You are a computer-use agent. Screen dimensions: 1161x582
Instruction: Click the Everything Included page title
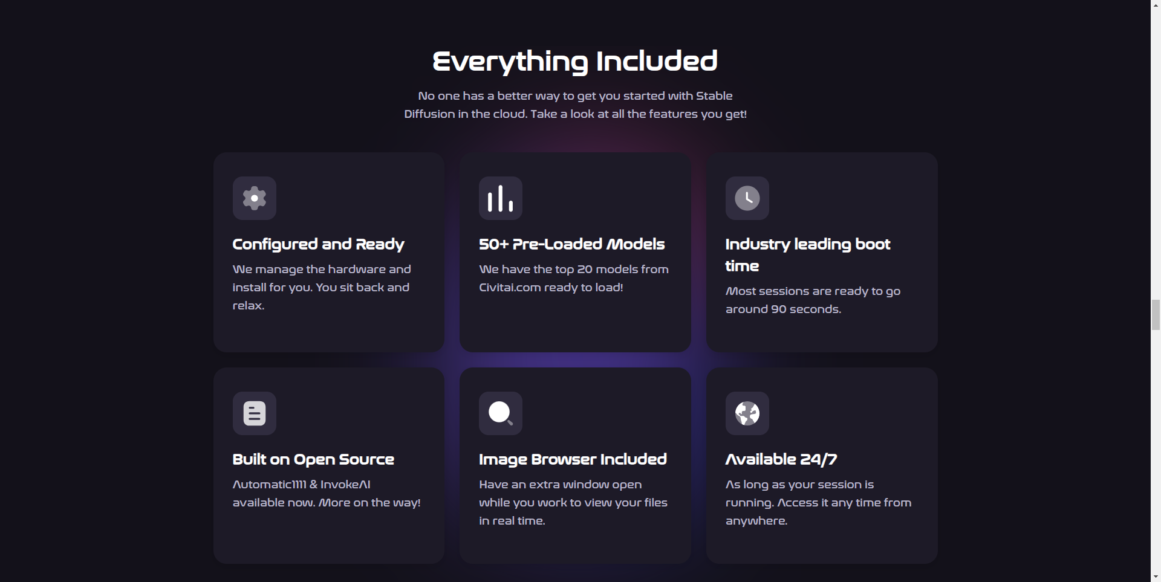coord(575,62)
